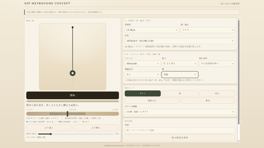Image resolution: width=264 pixels, height=148 pixels.
Task: Open the 拍子 dropdown (C・よくある)
Action: (x=180, y=64)
